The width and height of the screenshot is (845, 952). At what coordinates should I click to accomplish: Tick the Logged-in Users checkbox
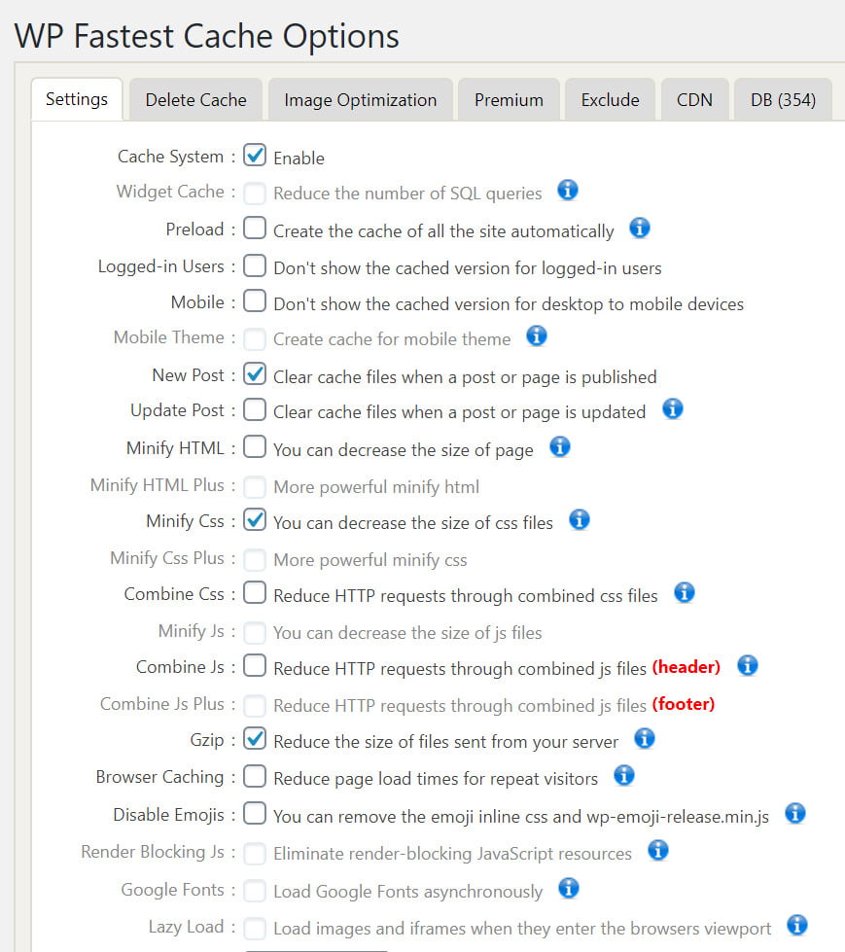pos(255,265)
